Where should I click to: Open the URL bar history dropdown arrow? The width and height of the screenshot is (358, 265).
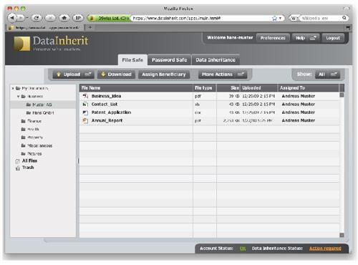click(280, 18)
